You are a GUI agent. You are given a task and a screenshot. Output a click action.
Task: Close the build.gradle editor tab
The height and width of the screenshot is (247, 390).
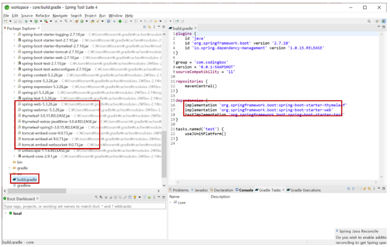196,28
